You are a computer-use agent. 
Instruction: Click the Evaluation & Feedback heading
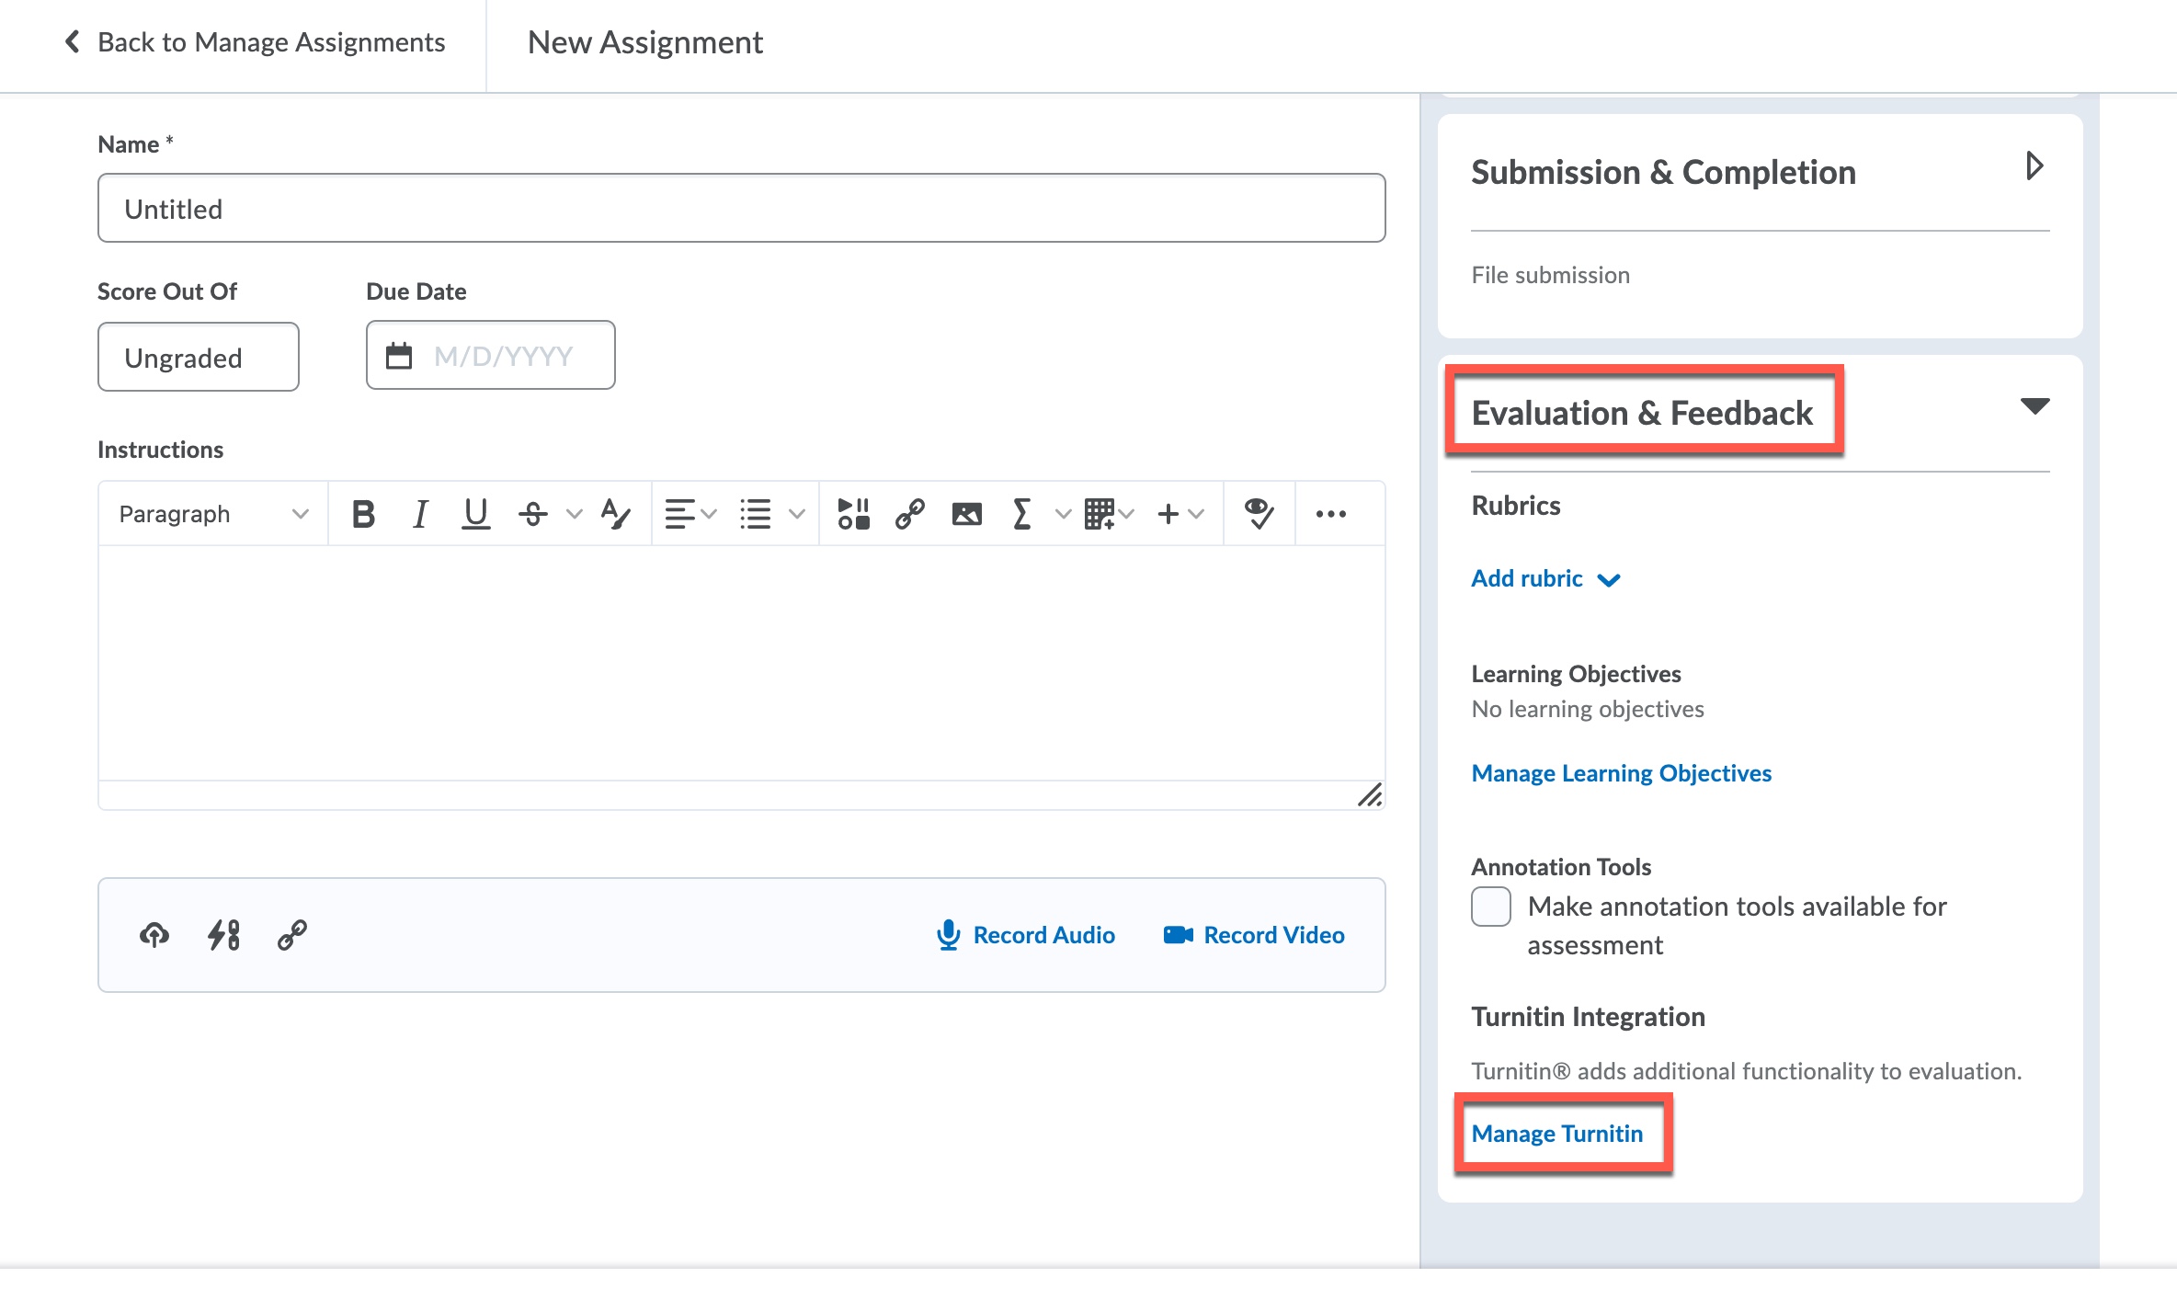click(1642, 413)
